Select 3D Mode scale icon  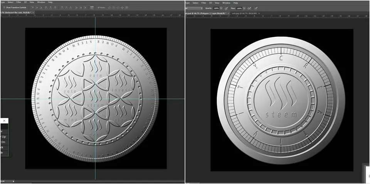126,8
